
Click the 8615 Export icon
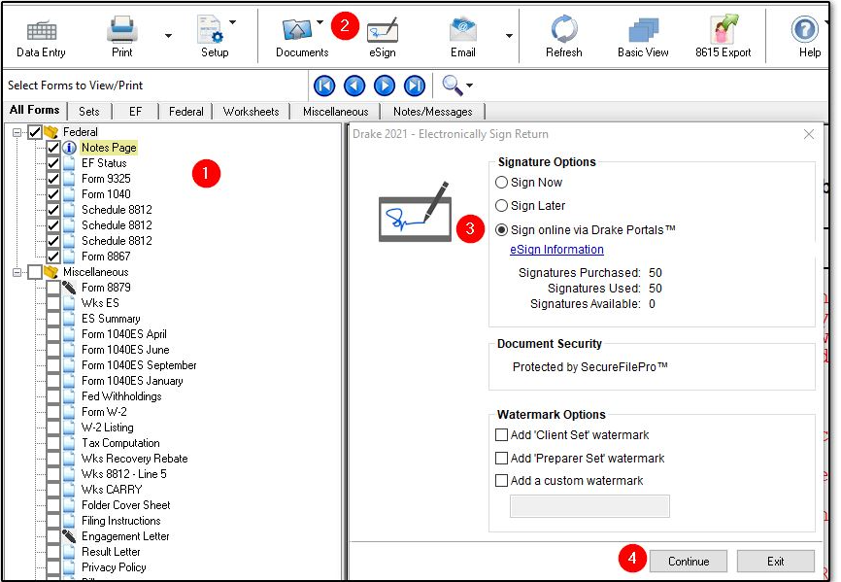pos(723,30)
